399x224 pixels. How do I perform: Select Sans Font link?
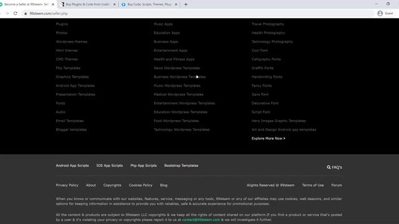pos(260,95)
